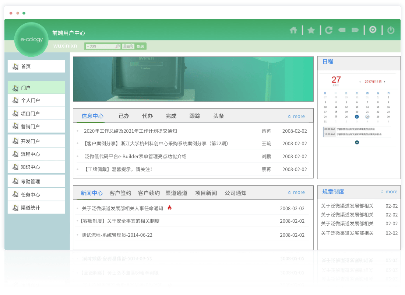Go to previous month in calendar
This screenshot has height=295, width=405.
360,81
